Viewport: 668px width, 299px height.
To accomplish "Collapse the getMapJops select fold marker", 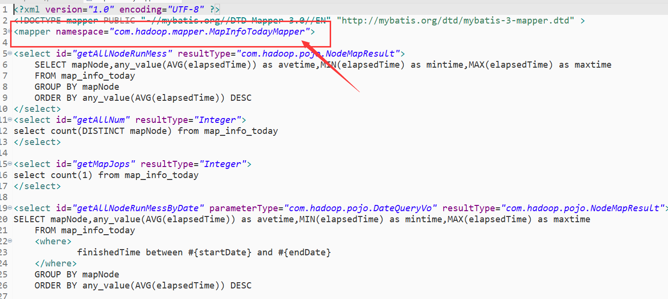I will 11,164.
